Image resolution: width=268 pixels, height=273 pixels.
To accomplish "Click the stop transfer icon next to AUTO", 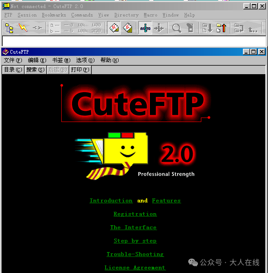I will [x=159, y=28].
